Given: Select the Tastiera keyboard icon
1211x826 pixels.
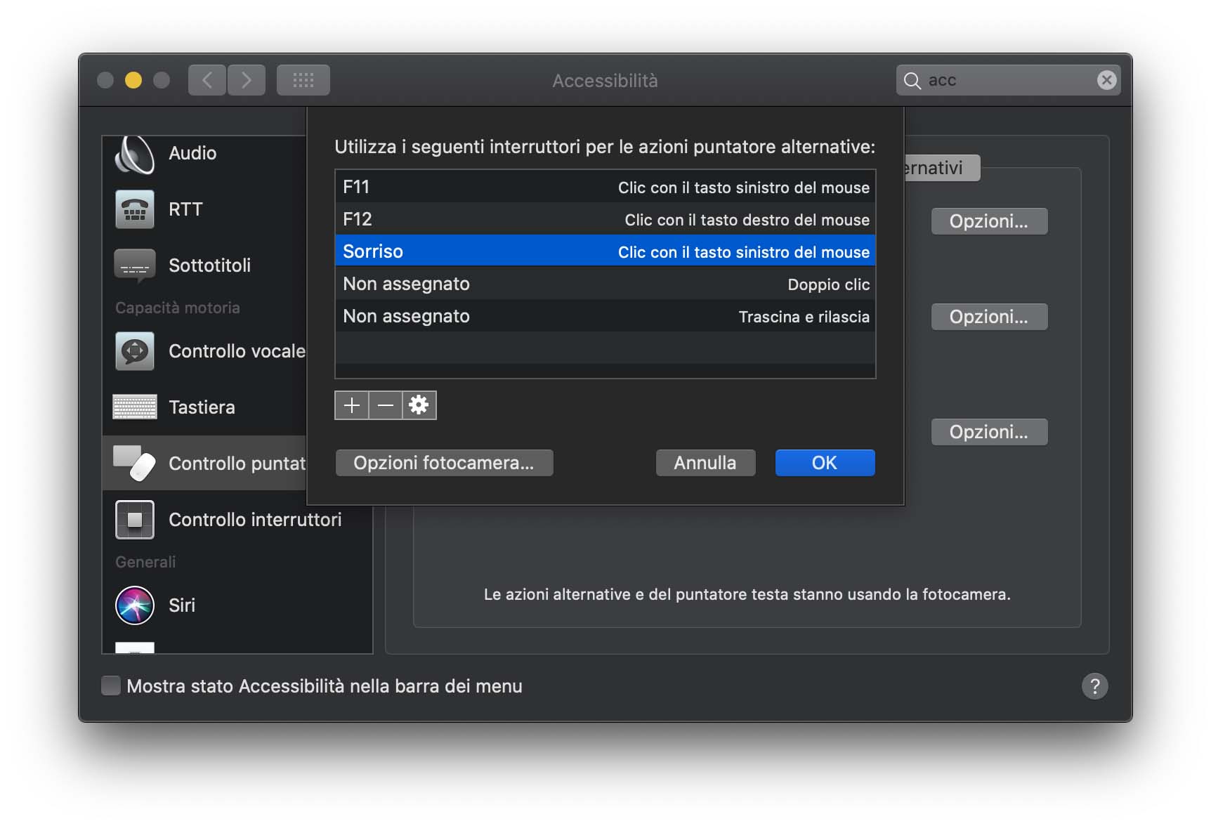Looking at the screenshot, I should (x=135, y=407).
